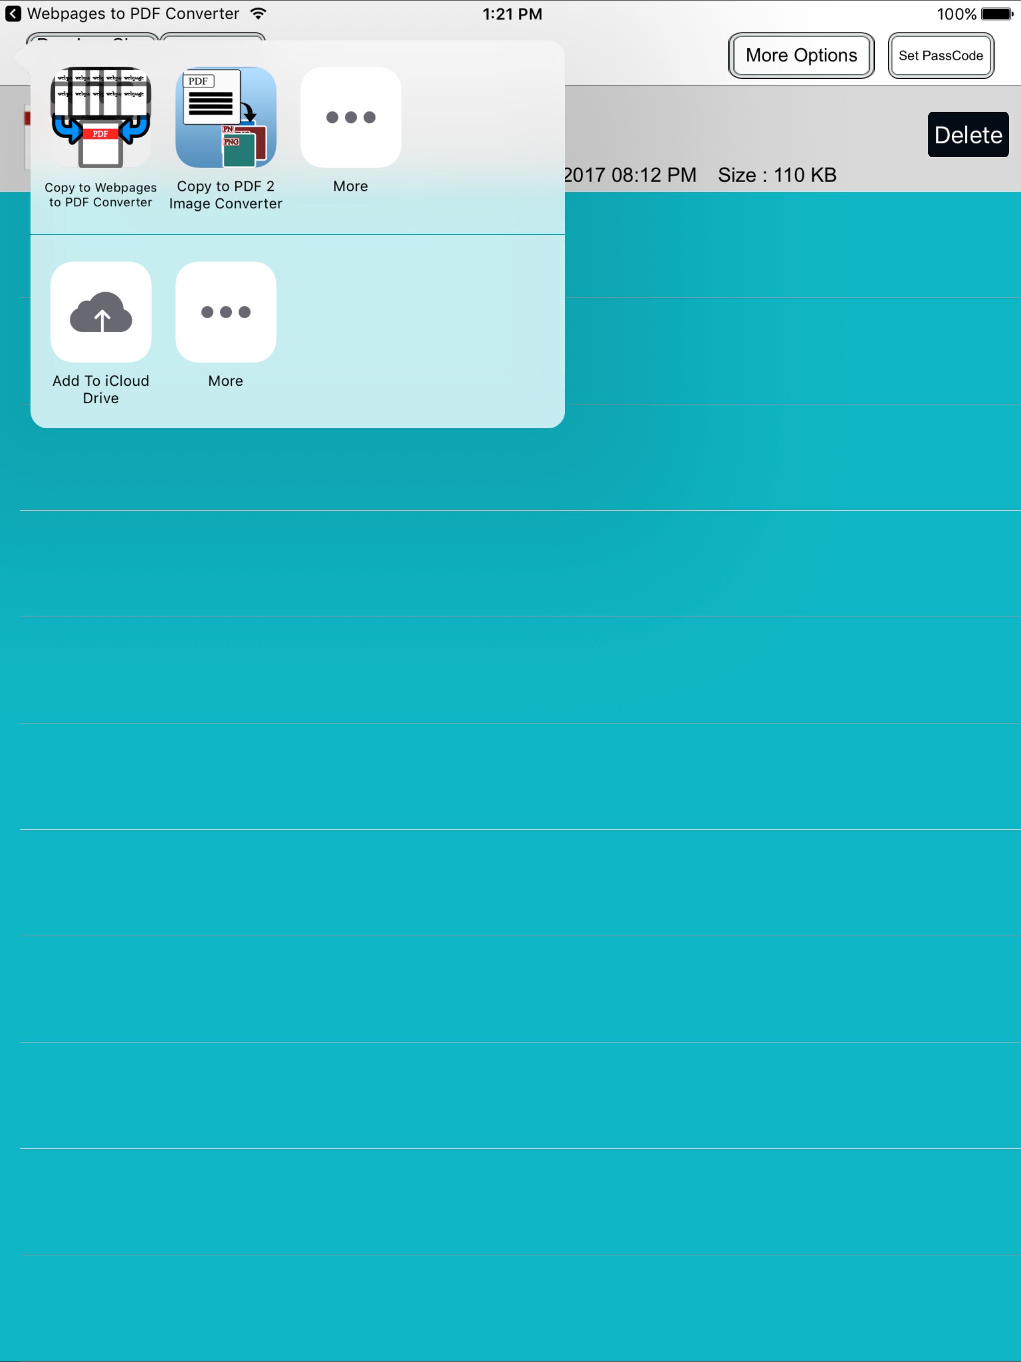The width and height of the screenshot is (1021, 1362).
Task: Open More apps in the top share row
Action: pos(350,117)
